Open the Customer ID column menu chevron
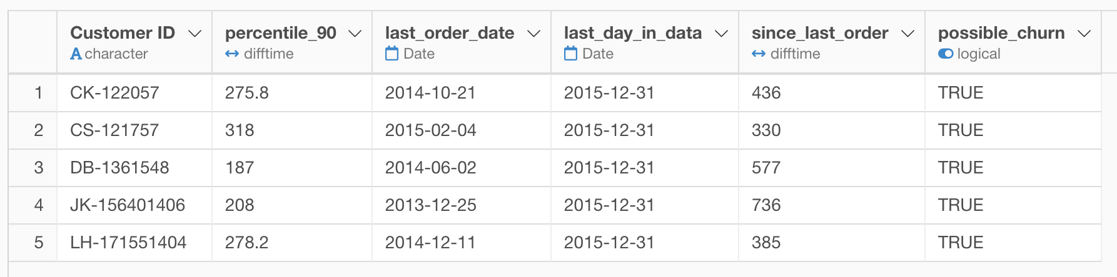Image resolution: width=1117 pixels, height=277 pixels. pyautogui.click(x=195, y=34)
